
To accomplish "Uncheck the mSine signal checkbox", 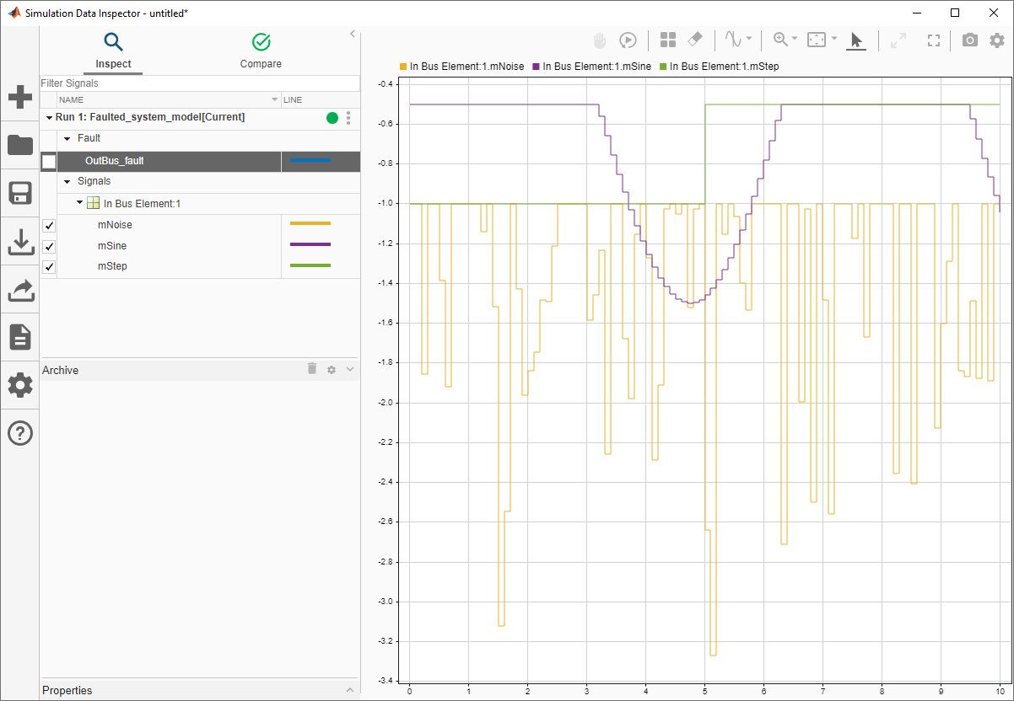I will 49,246.
